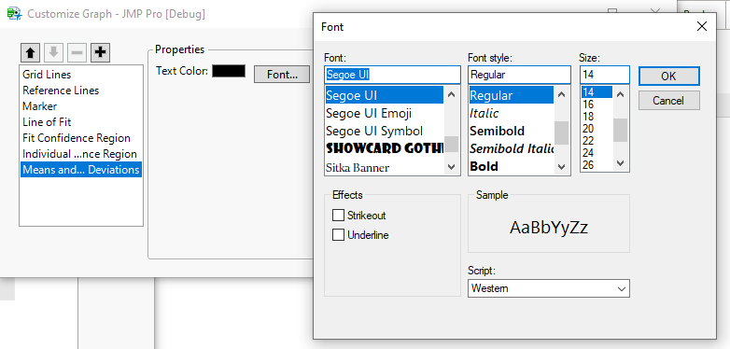
Task: Click the Font style input field
Action: 519,75
